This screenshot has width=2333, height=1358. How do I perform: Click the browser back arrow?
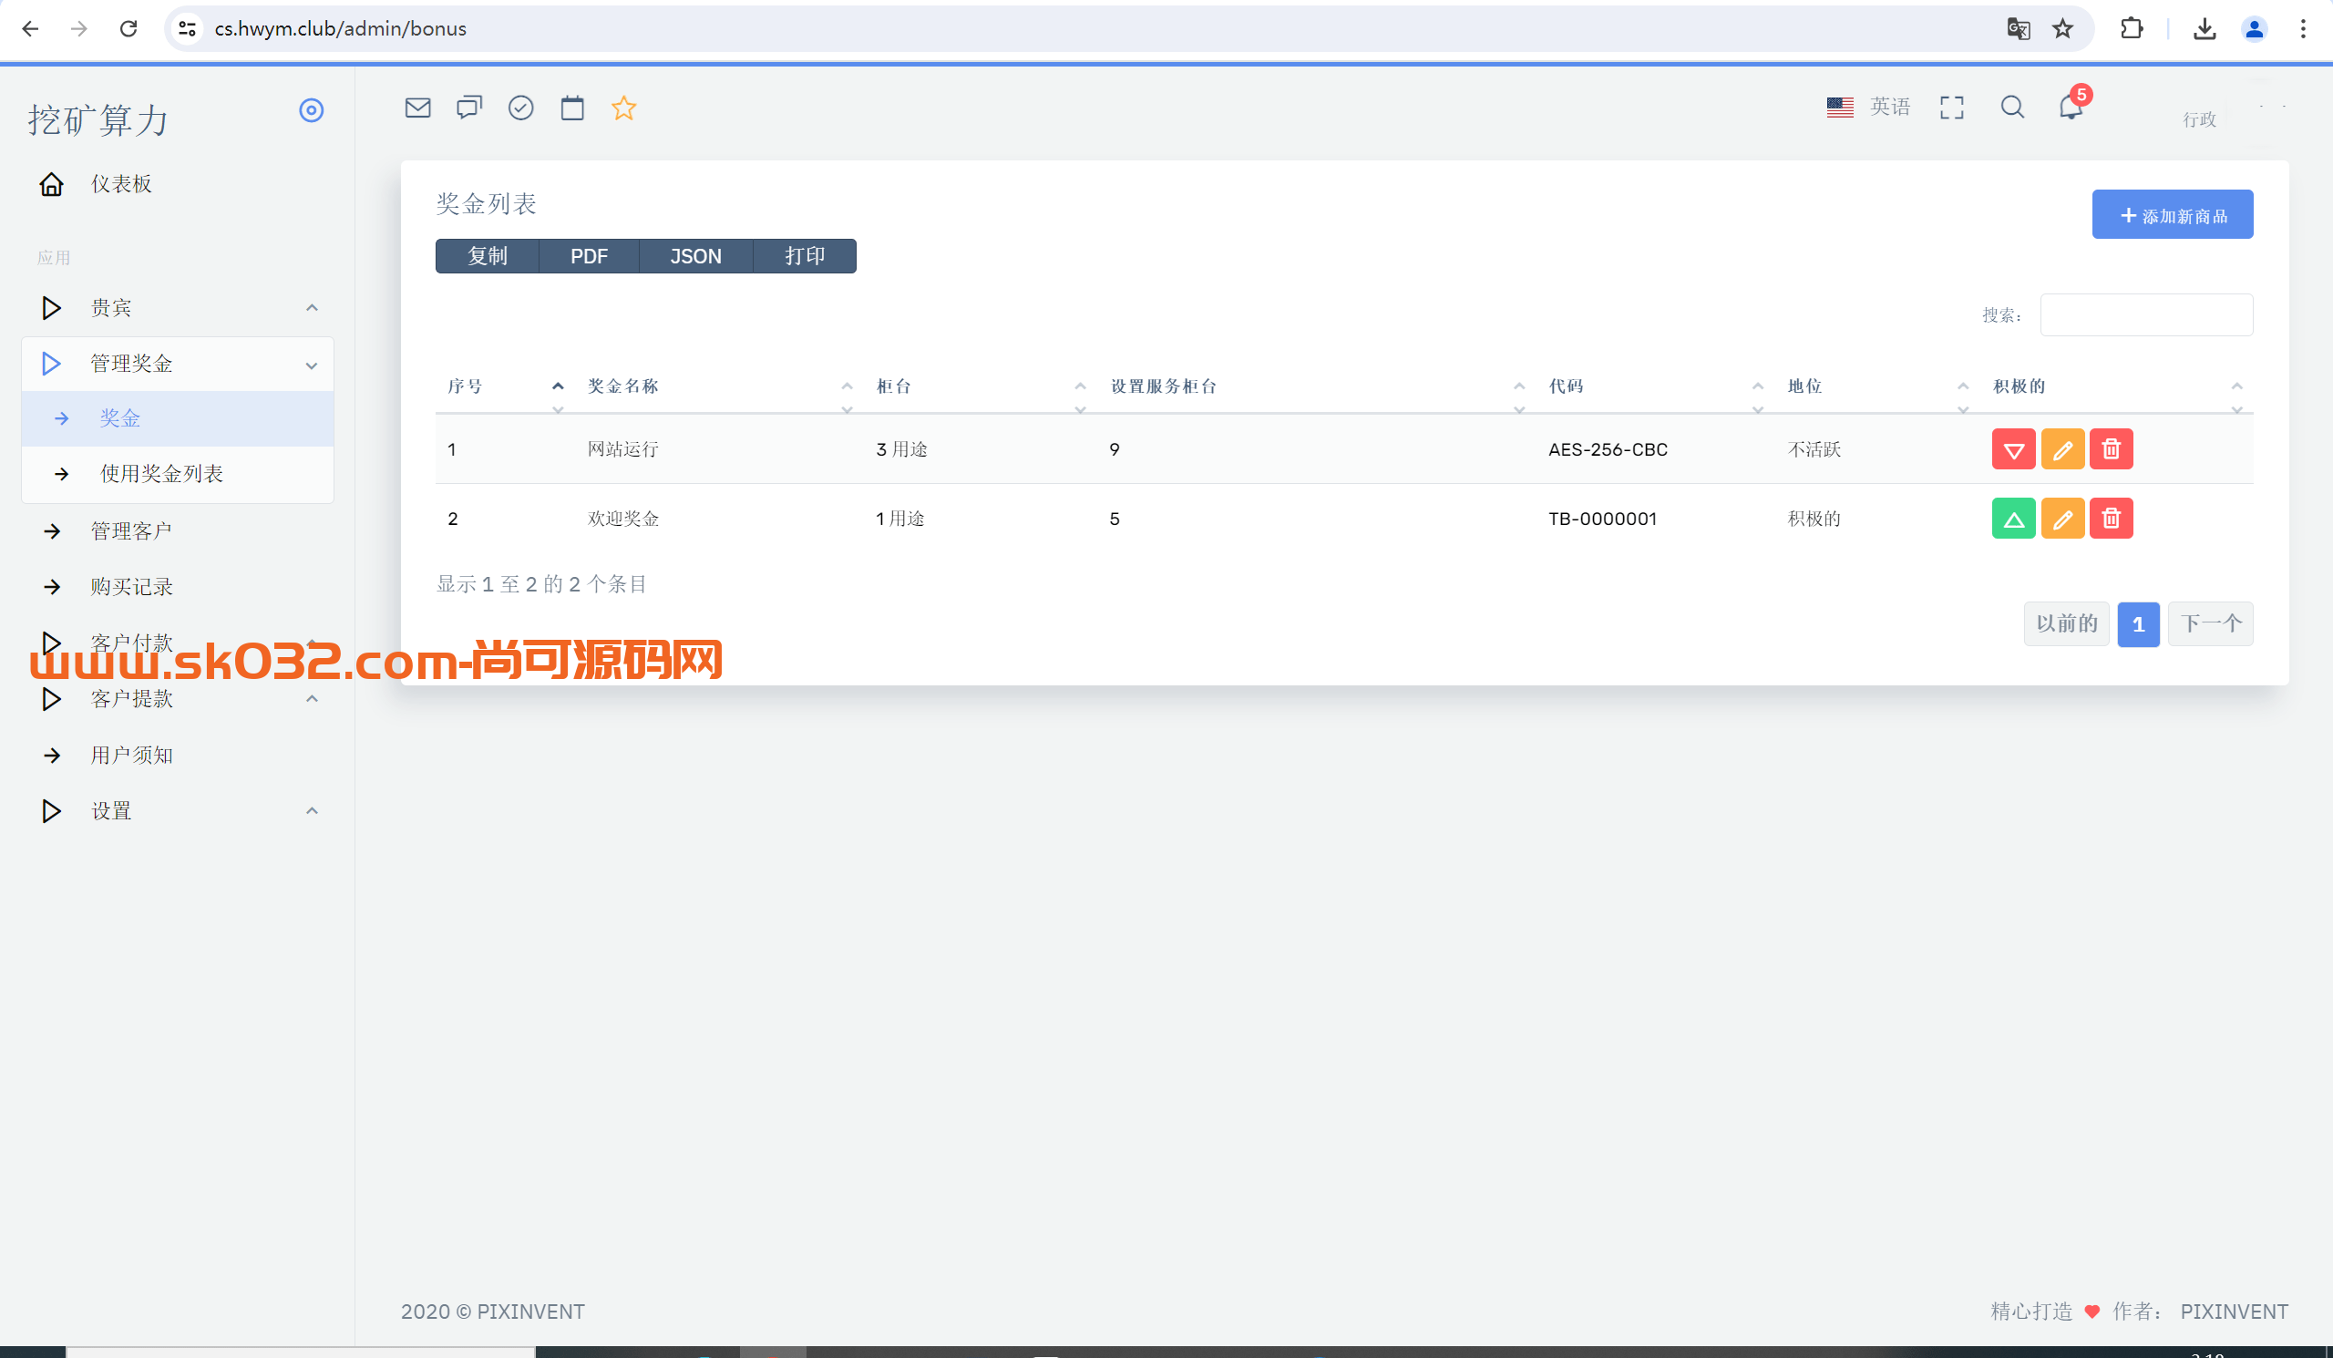coord(31,28)
